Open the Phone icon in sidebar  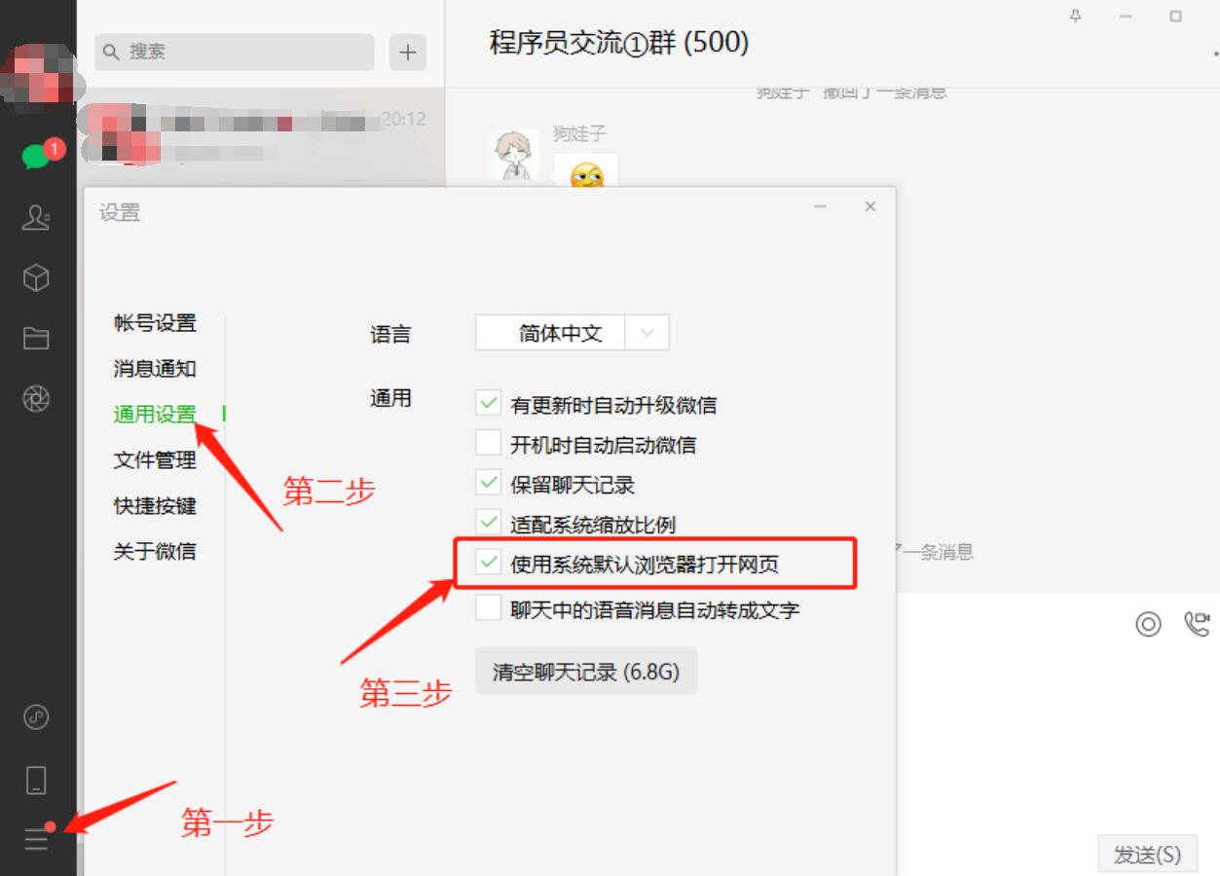(x=36, y=780)
